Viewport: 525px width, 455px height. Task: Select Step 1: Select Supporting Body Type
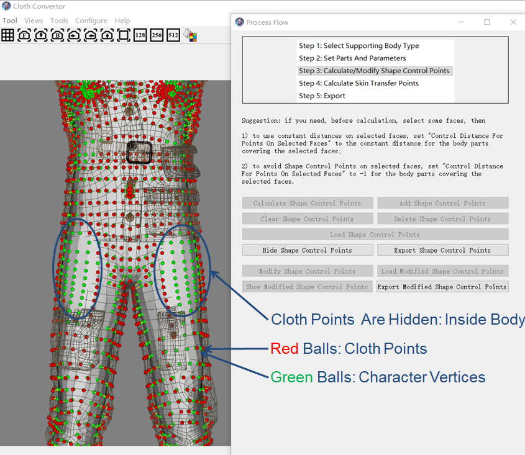point(358,46)
